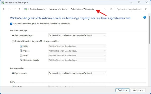
Task: Refresh the page with the reload icon
Action: tap(111, 9)
